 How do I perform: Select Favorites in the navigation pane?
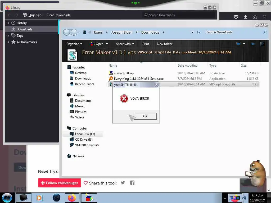[x=79, y=67]
